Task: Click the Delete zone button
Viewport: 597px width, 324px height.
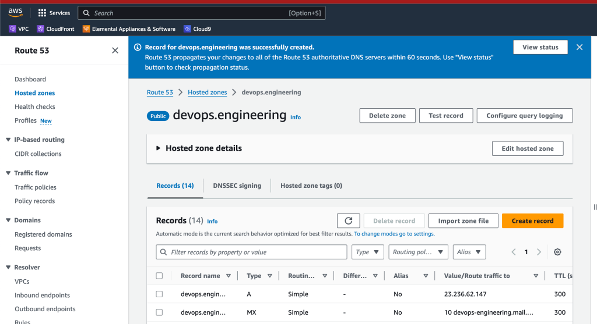Action: [x=387, y=116]
